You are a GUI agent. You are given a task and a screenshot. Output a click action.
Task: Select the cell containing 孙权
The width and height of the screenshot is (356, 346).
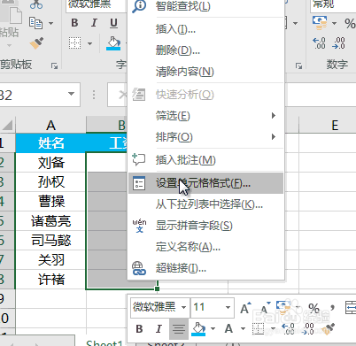(x=50, y=182)
